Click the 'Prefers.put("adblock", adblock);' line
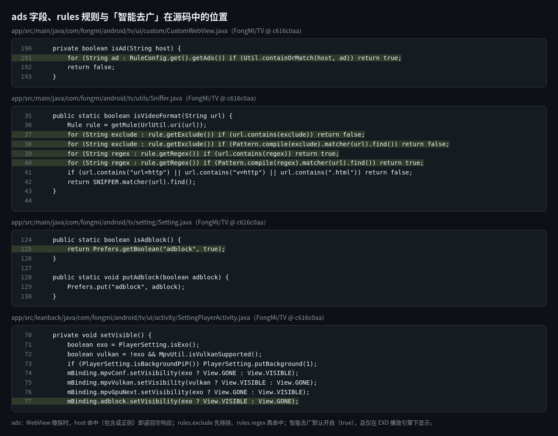The height and width of the screenshot is (436, 558). [x=126, y=287]
